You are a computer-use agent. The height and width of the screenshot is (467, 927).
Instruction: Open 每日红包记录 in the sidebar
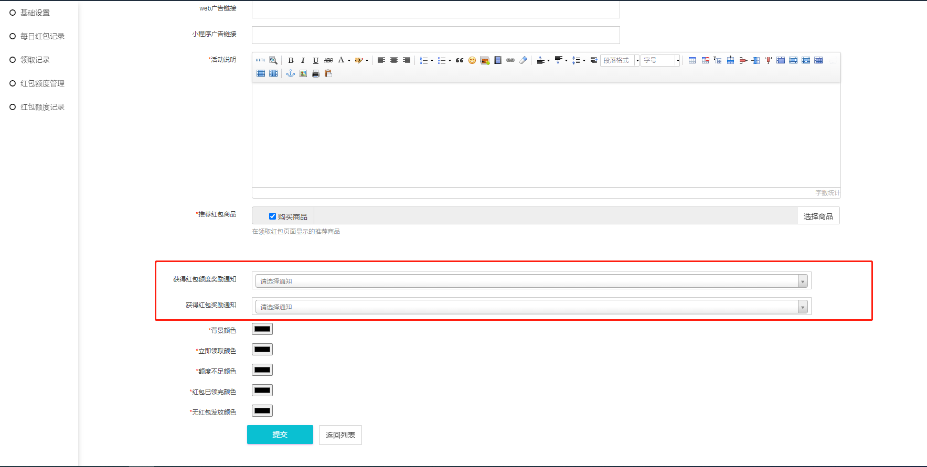click(x=42, y=36)
